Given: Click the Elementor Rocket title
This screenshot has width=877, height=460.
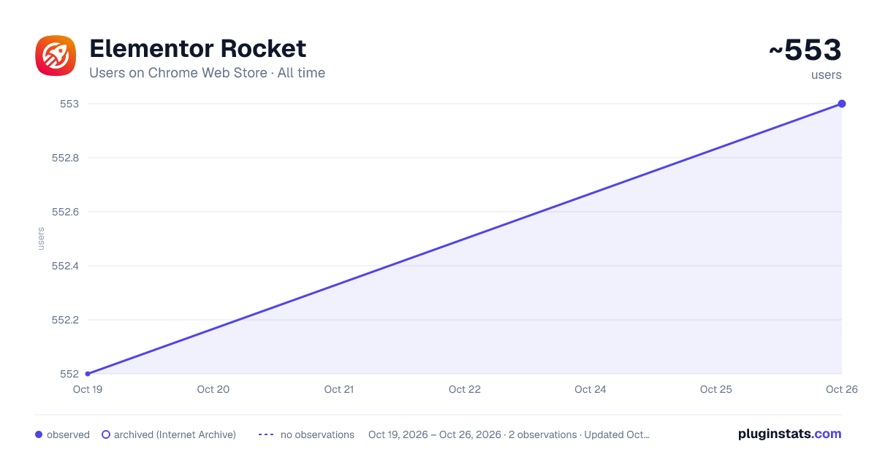Looking at the screenshot, I should point(198,48).
